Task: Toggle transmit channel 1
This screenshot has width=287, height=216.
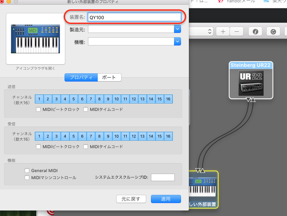Action: click(x=39, y=99)
